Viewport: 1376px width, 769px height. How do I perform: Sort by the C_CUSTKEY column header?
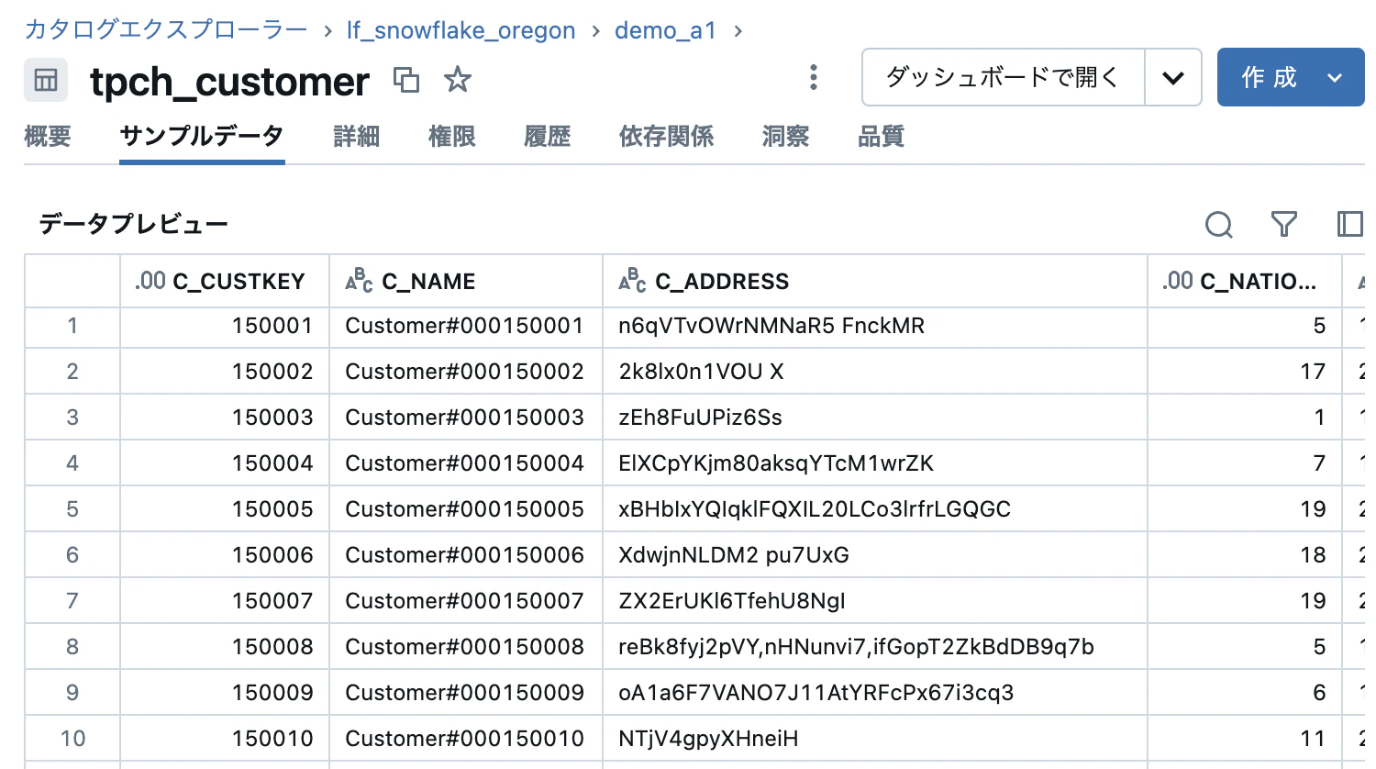(225, 281)
